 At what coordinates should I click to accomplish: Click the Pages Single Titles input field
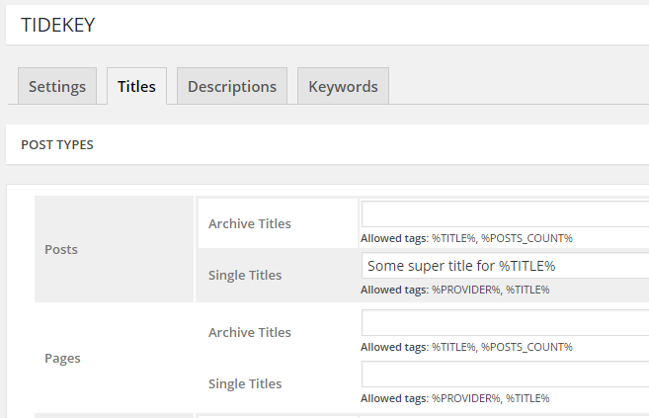click(x=506, y=374)
